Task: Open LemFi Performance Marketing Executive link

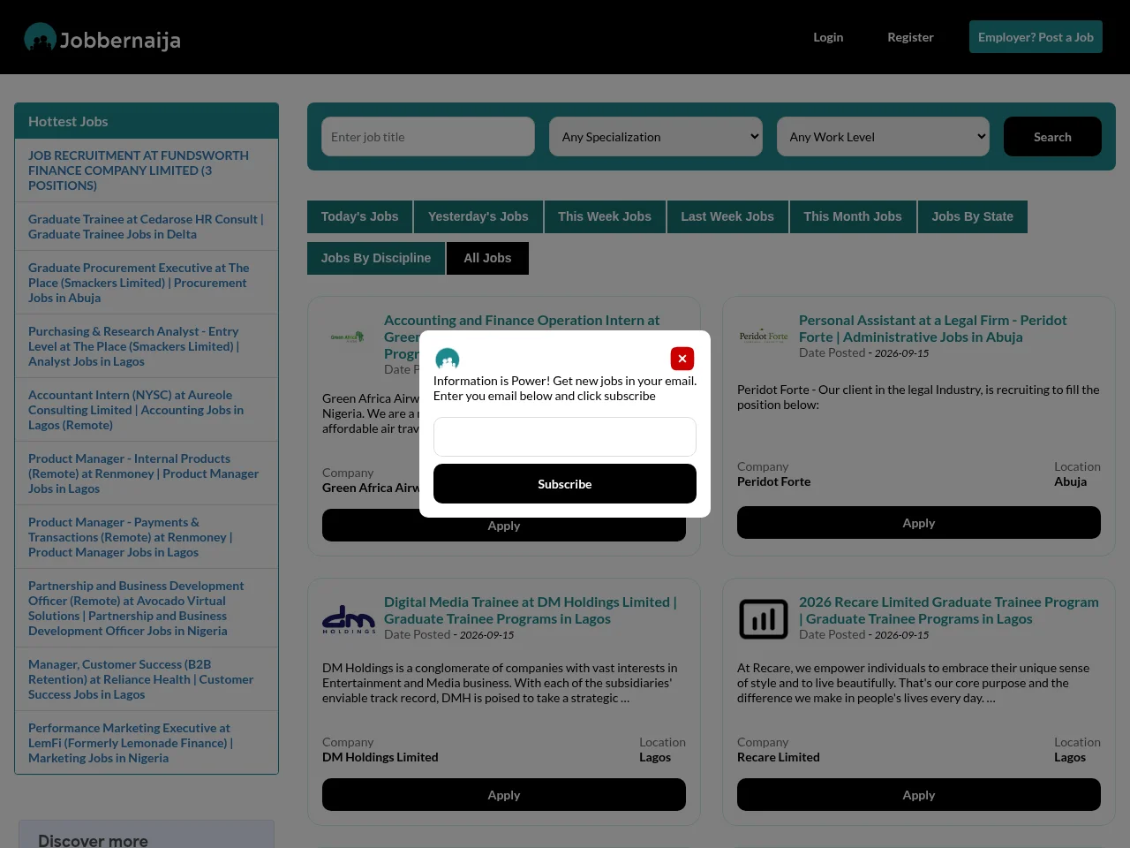Action: click(131, 743)
